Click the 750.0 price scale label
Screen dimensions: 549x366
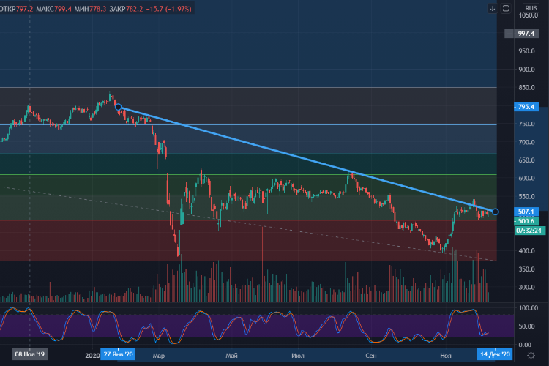tap(527, 124)
